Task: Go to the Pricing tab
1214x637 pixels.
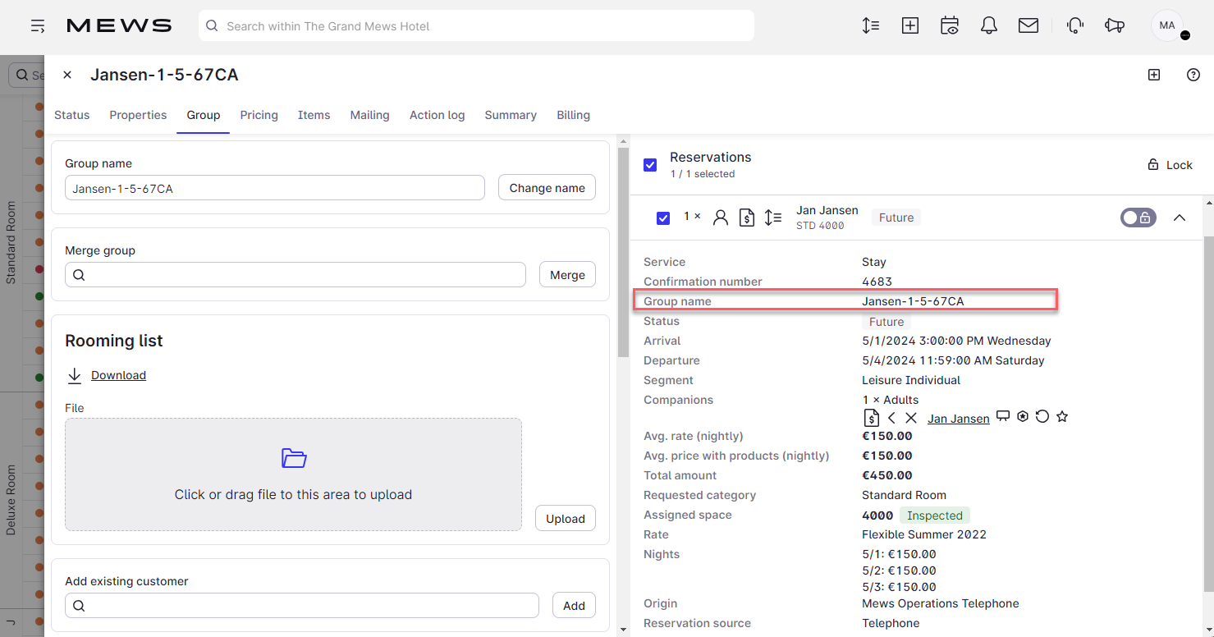Action: [x=259, y=115]
